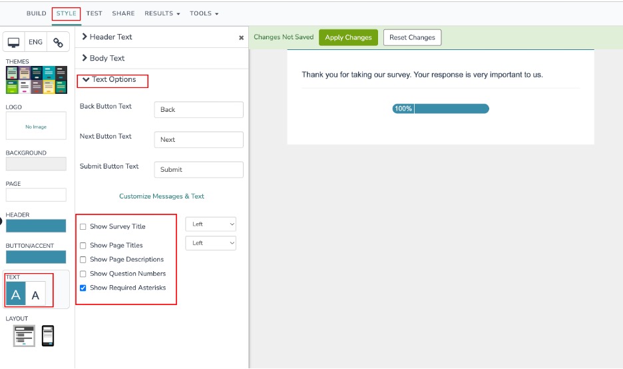Click the PAGE color swatch
This screenshot has height=369, width=623.
pos(36,195)
